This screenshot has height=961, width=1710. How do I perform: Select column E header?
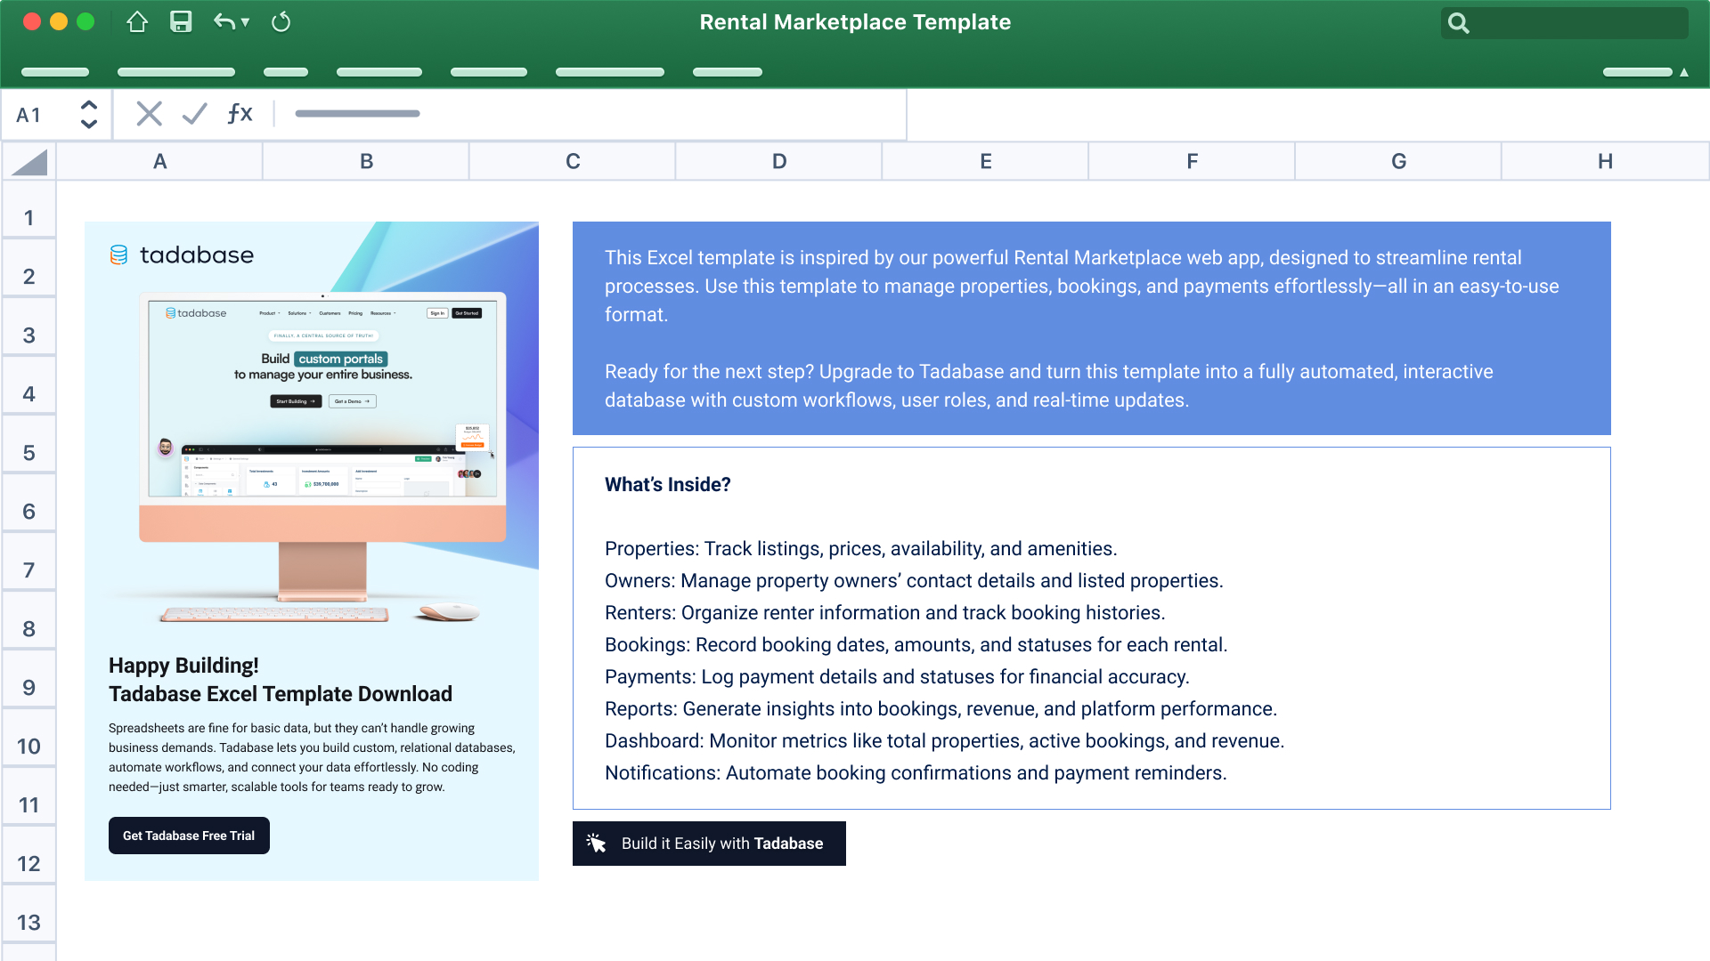coord(986,162)
